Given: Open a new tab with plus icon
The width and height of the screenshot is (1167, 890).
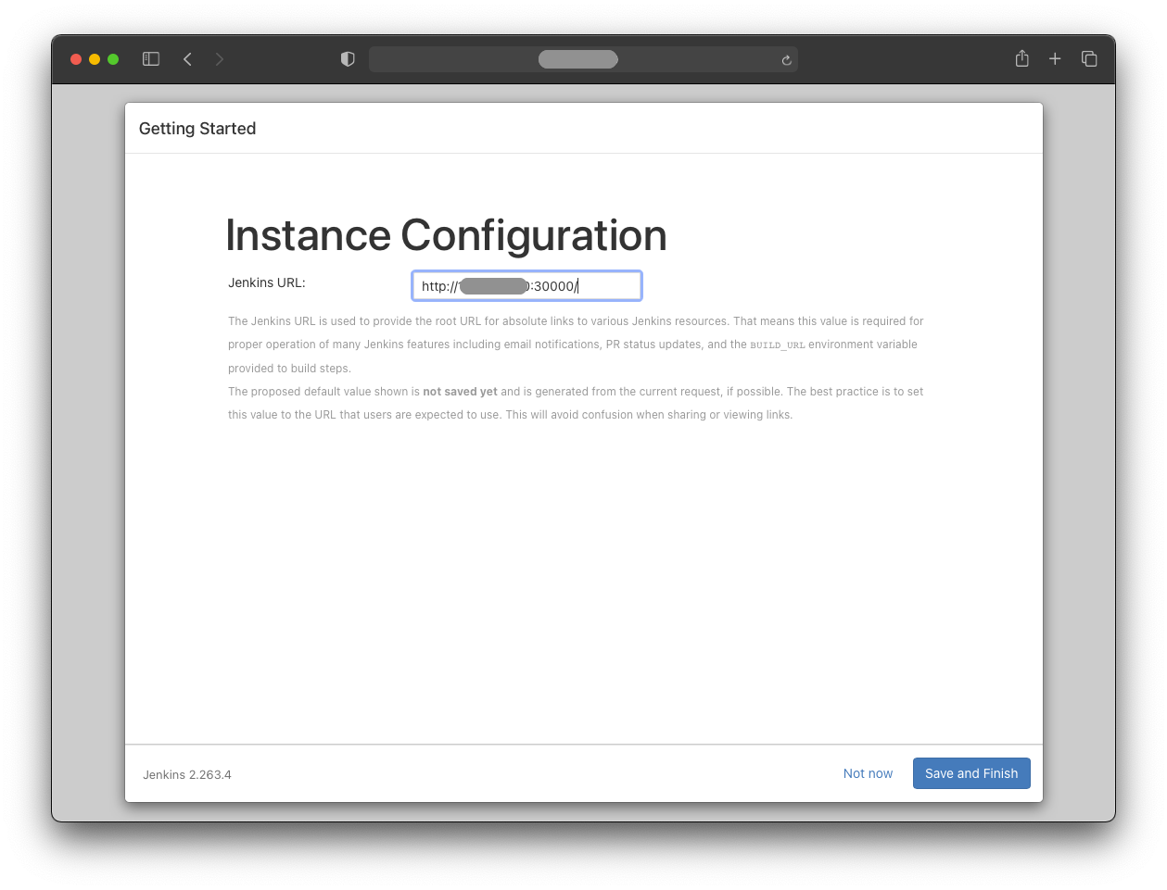Looking at the screenshot, I should pos(1055,59).
